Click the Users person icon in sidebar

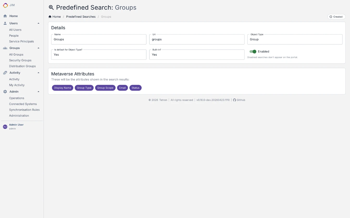point(5,23)
